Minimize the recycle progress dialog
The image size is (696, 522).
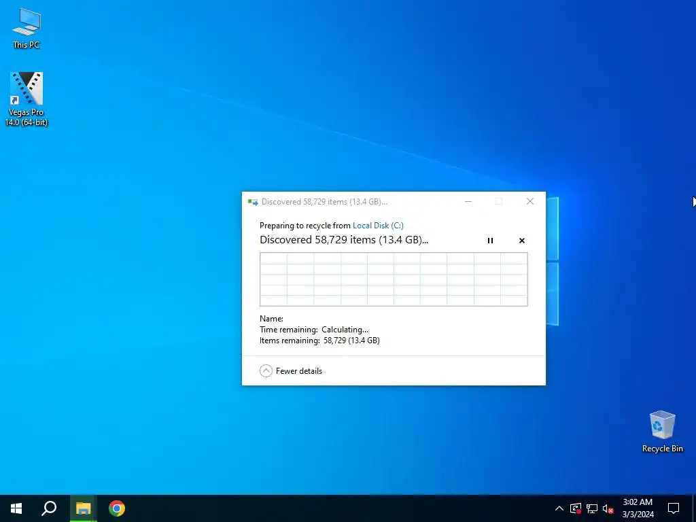point(468,201)
